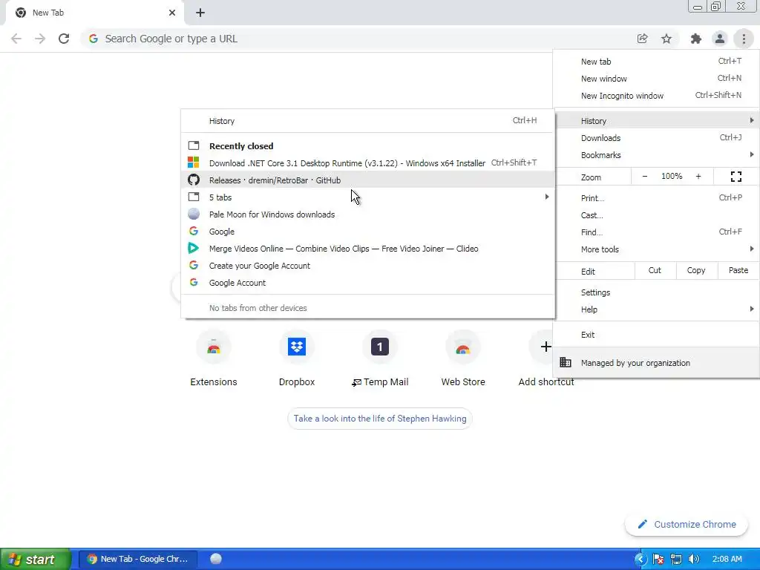The image size is (760, 570).
Task: Click the 2:08 AM taskbar clock
Action: pos(727,560)
